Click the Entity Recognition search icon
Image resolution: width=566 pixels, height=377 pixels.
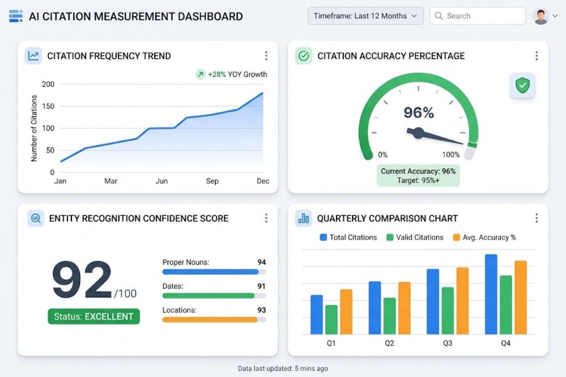click(36, 218)
